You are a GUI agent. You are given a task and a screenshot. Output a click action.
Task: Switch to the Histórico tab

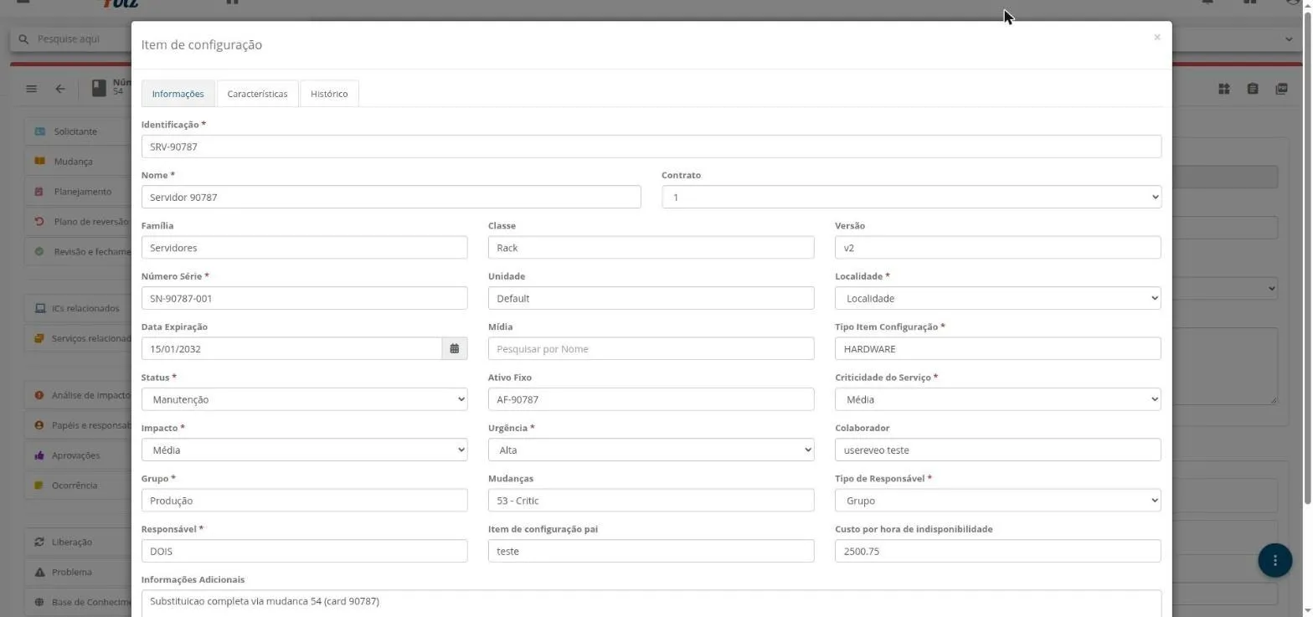(329, 94)
